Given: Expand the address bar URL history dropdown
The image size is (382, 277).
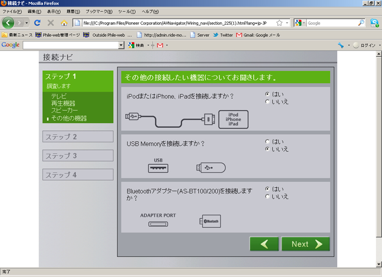Looking at the screenshot, I should [287, 23].
